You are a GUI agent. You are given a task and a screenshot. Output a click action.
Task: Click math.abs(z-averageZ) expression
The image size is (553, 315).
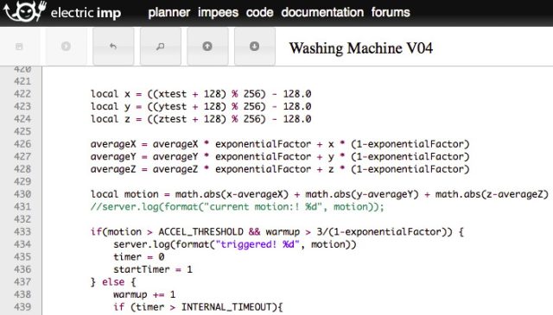(492, 194)
